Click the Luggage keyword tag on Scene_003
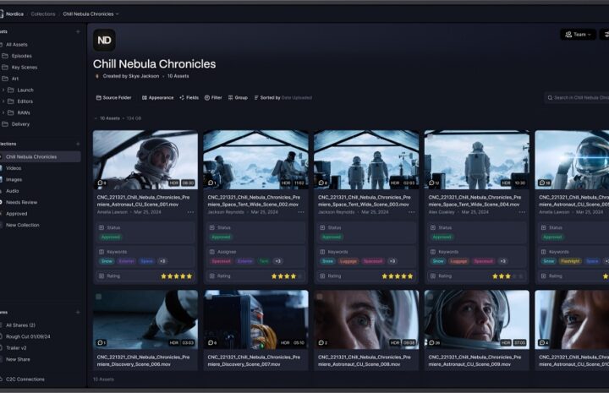Image resolution: width=609 pixels, height=393 pixels. (348, 261)
